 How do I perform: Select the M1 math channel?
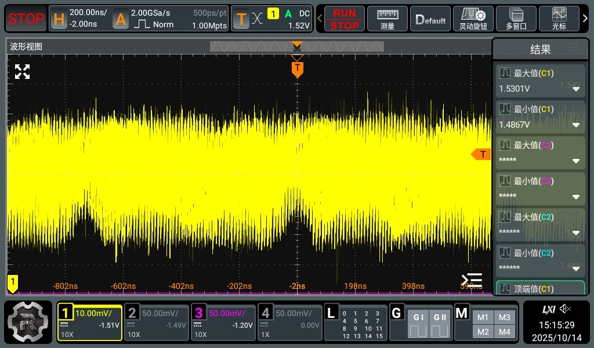[x=483, y=317]
